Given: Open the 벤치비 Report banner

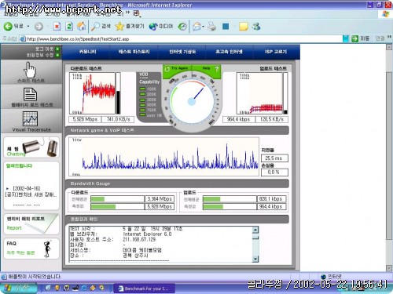Looking at the screenshot, I should (x=31, y=223).
